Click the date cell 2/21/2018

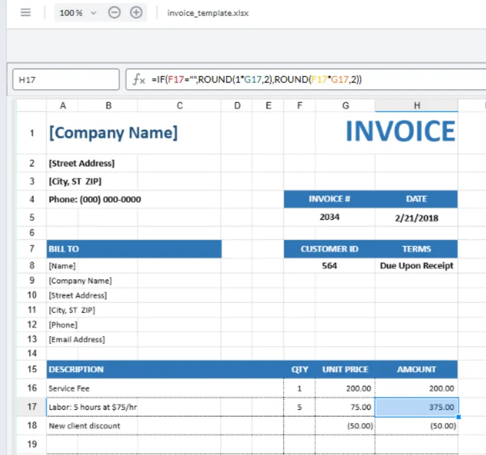[x=416, y=218]
